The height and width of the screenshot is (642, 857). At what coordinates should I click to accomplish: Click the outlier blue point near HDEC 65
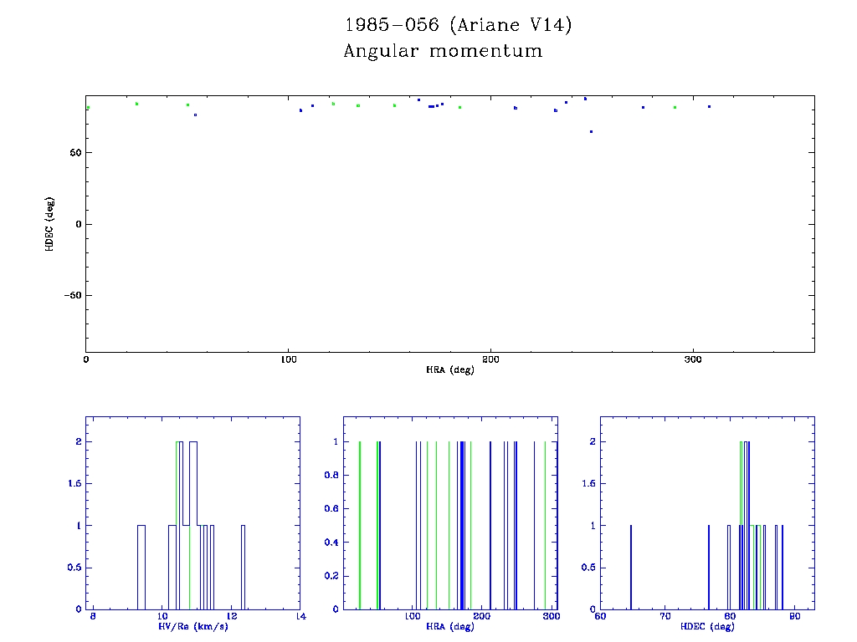pyautogui.click(x=591, y=131)
